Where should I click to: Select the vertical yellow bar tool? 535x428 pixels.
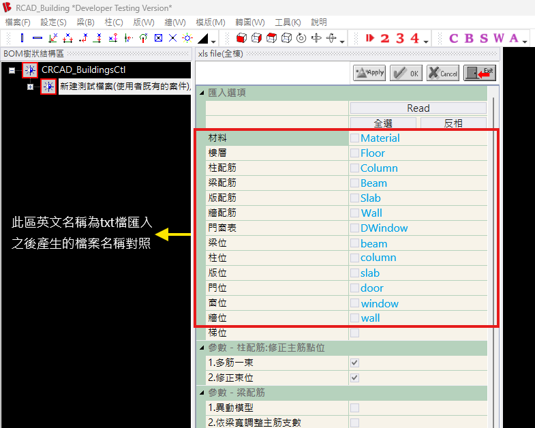pos(22,38)
